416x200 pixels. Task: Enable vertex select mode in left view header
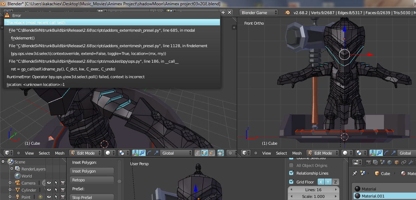tap(198, 153)
